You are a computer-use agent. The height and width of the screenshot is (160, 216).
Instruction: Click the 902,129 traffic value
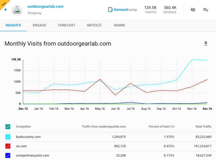coord(120,146)
